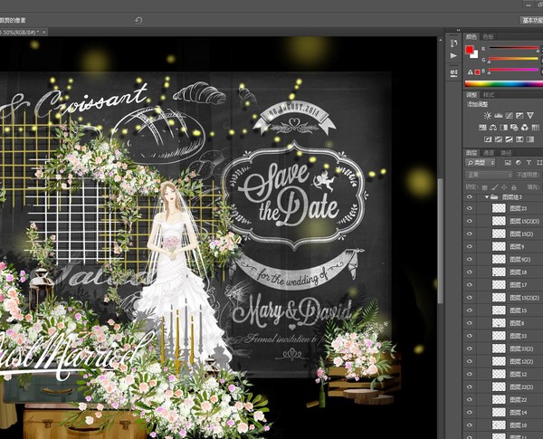Select layer named 图层 14

(519, 413)
